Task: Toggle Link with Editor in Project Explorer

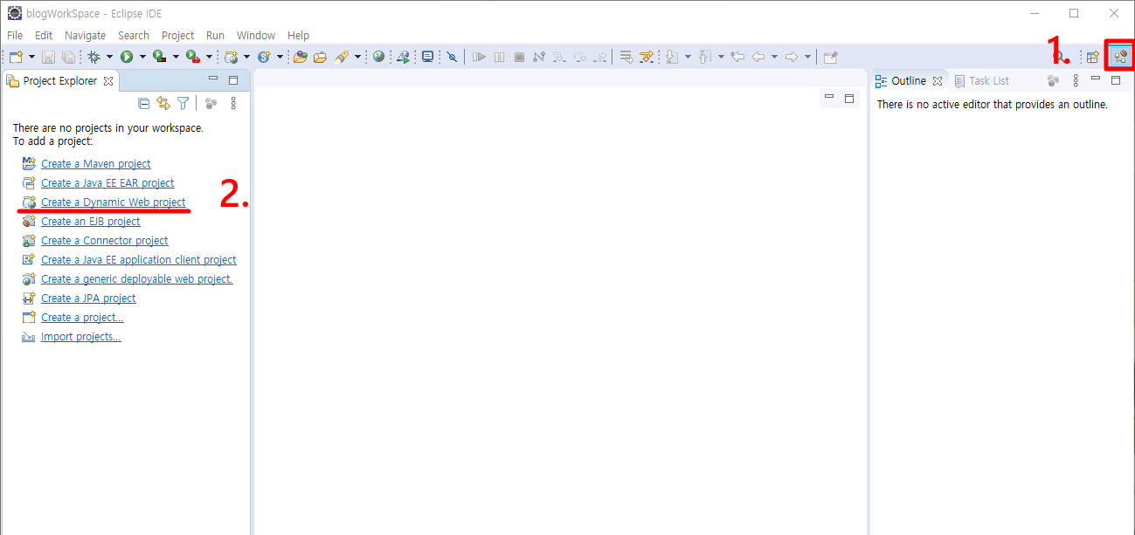Action: coord(163,103)
